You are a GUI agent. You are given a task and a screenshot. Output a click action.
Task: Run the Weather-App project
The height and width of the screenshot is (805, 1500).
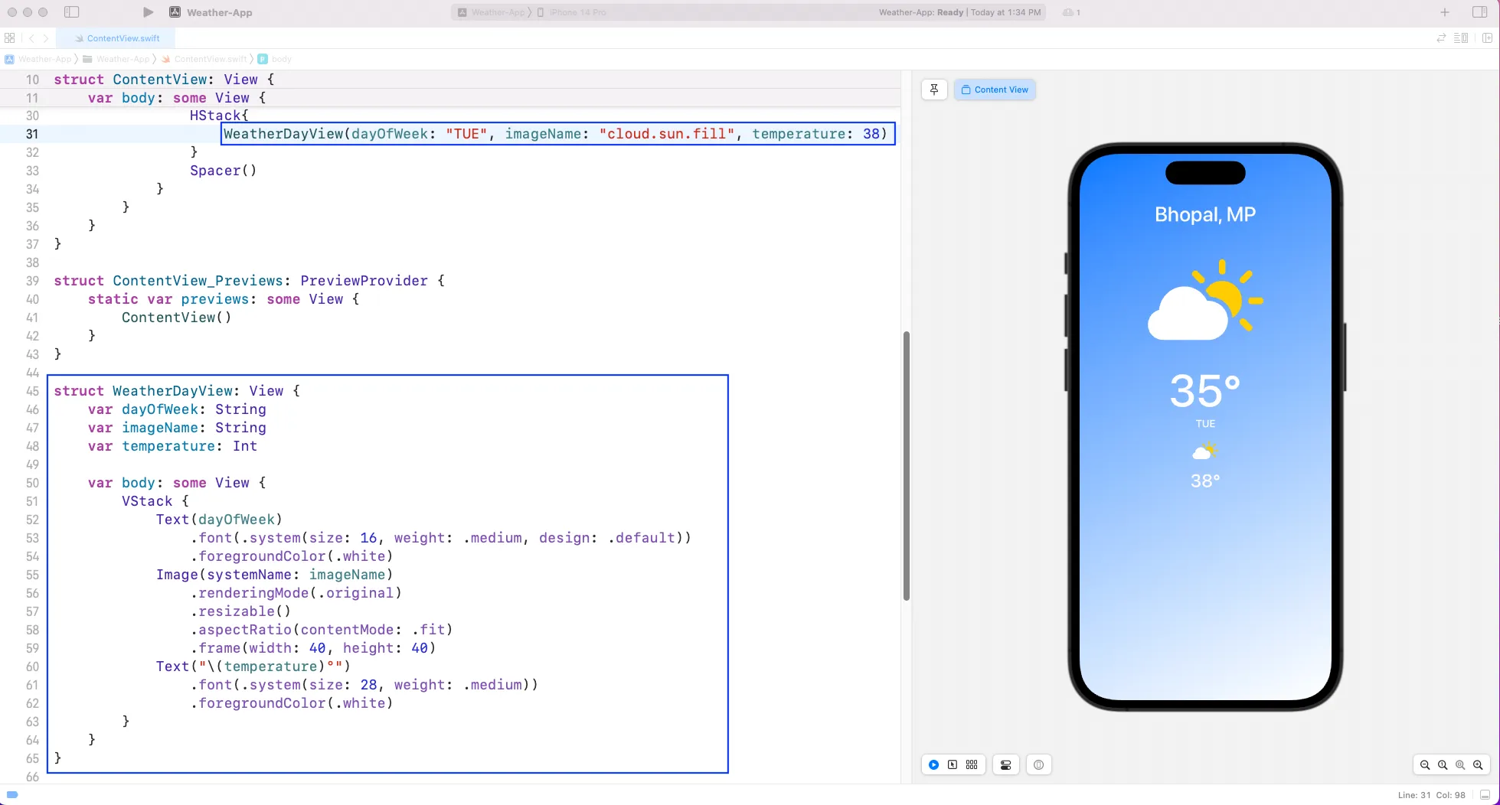(x=148, y=12)
